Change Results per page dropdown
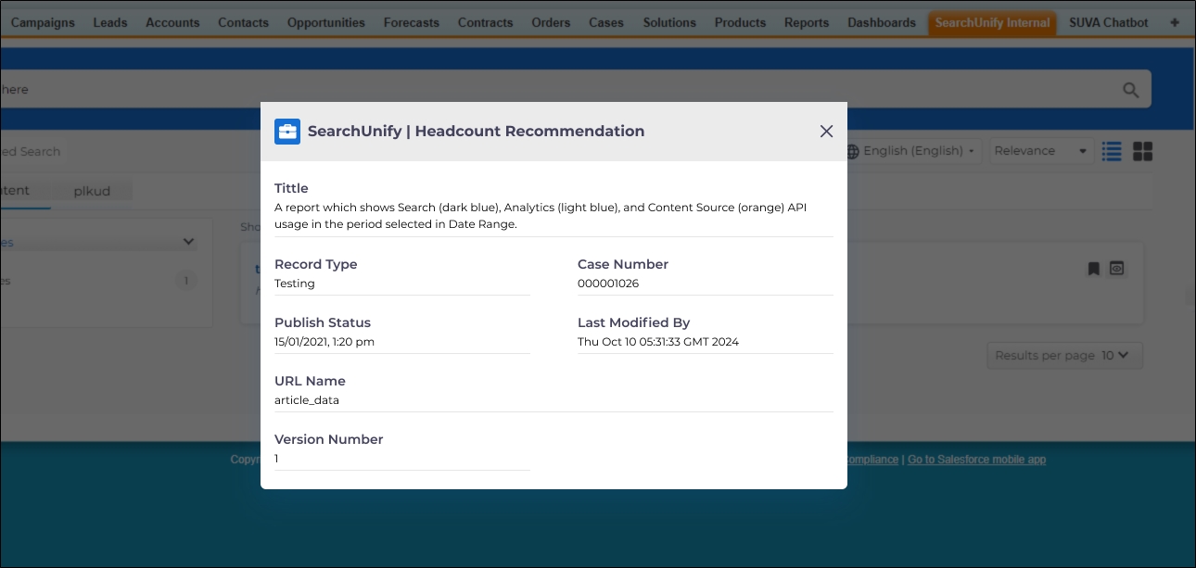This screenshot has height=568, width=1196. click(x=1113, y=355)
